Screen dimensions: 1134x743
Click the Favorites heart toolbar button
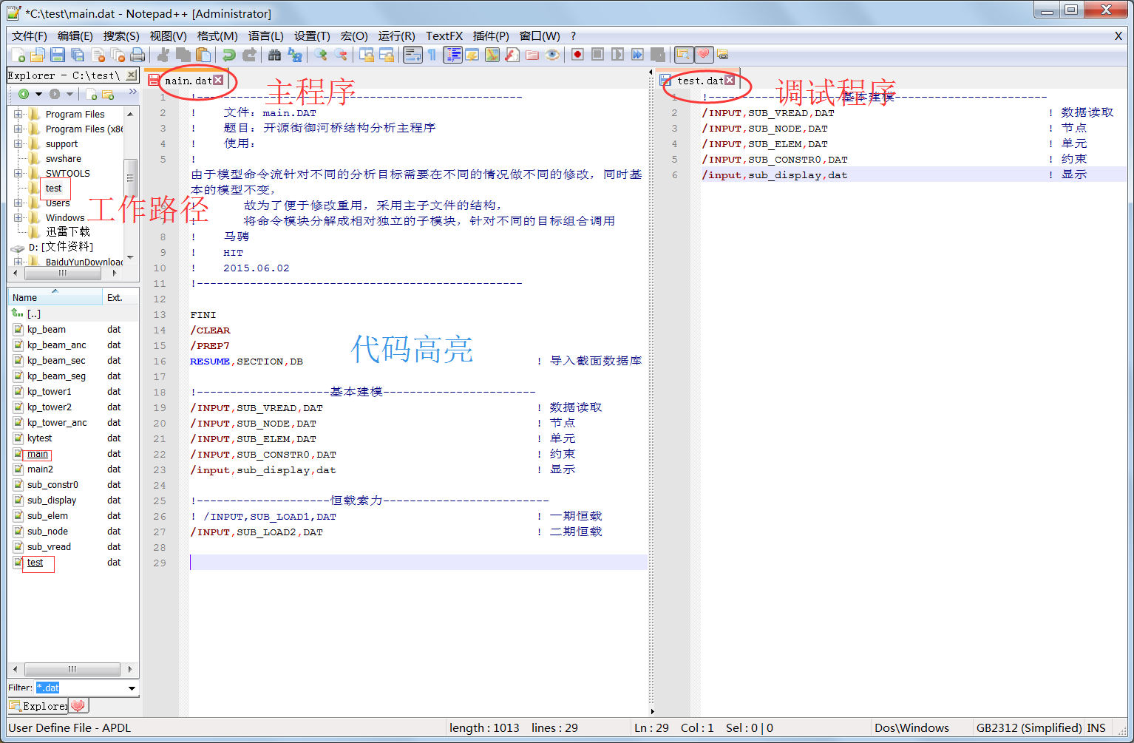703,55
